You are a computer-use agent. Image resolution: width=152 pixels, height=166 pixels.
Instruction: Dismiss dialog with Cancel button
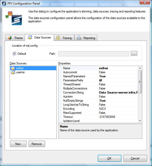click(135, 158)
